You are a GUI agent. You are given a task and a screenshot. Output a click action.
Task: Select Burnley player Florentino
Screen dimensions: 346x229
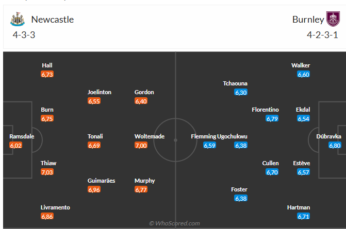(265, 110)
